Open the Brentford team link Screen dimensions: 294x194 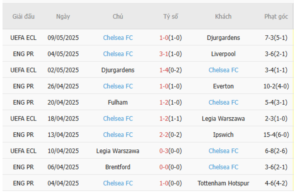(x=118, y=167)
